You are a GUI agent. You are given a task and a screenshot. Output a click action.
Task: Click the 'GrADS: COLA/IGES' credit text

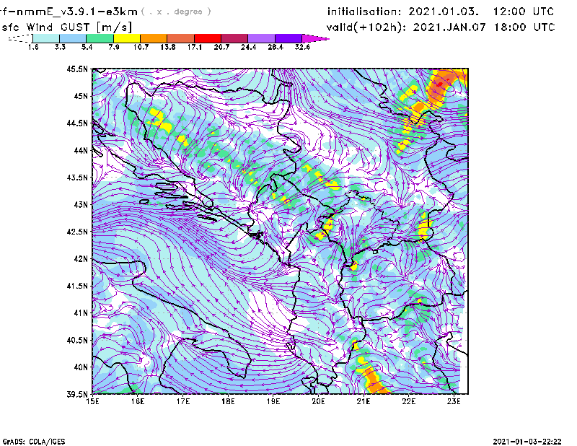point(34,442)
